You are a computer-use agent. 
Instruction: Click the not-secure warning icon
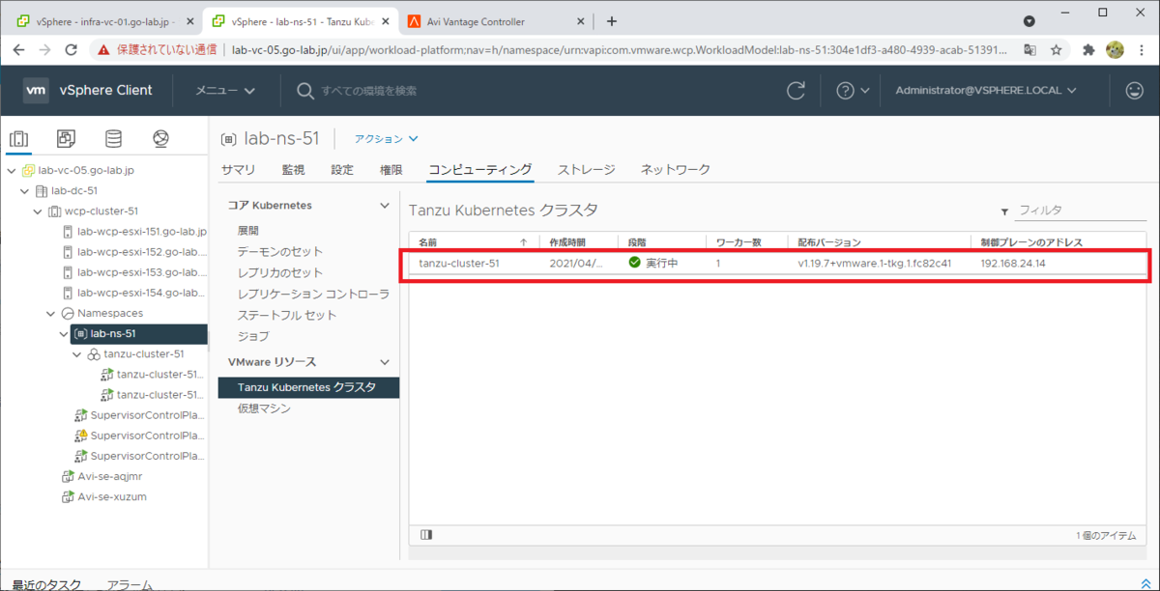click(103, 49)
